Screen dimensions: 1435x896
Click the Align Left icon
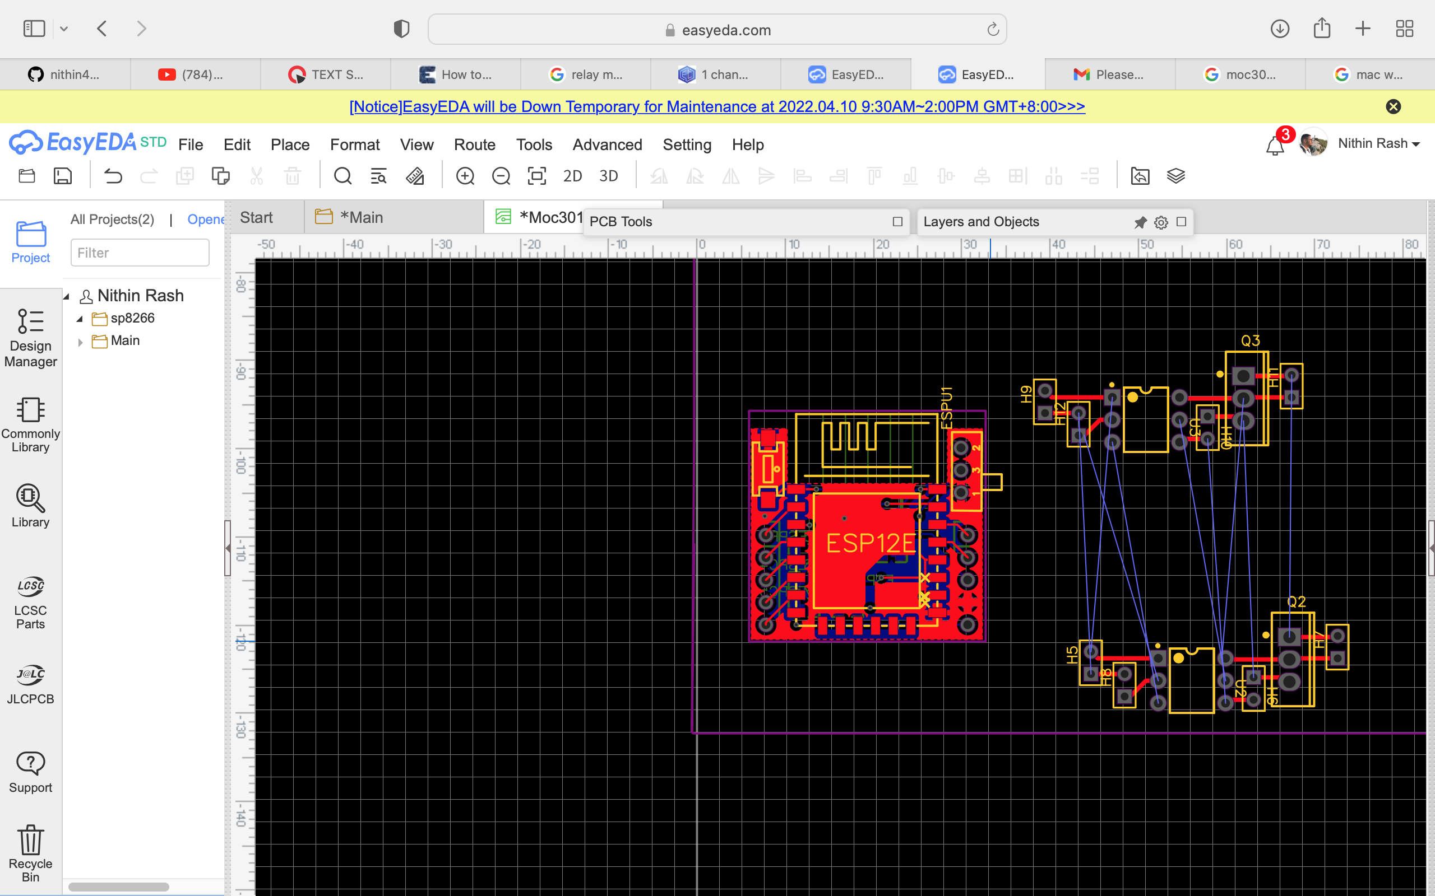[802, 176]
